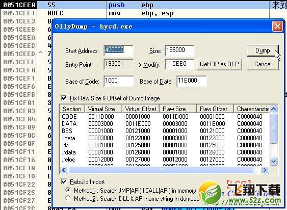Select the .tls section row
Screen dimensions: 287x210
pyautogui.click(x=164, y=145)
